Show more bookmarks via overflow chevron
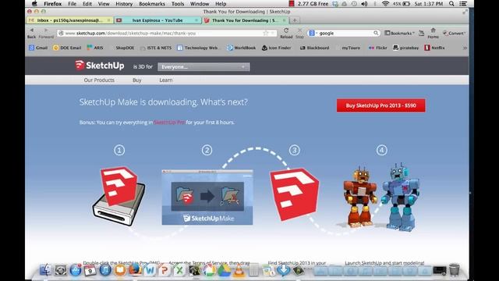Viewport: 499px width, 281px height. tap(465, 48)
